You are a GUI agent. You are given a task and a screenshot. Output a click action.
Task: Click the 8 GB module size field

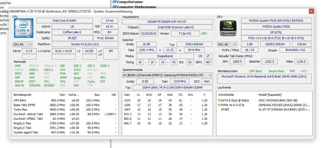(x=145, y=81)
